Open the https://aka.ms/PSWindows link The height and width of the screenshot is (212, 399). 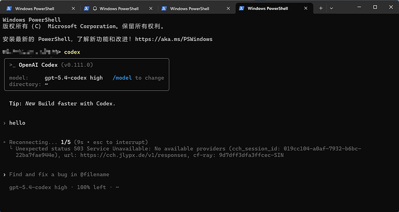click(x=174, y=39)
